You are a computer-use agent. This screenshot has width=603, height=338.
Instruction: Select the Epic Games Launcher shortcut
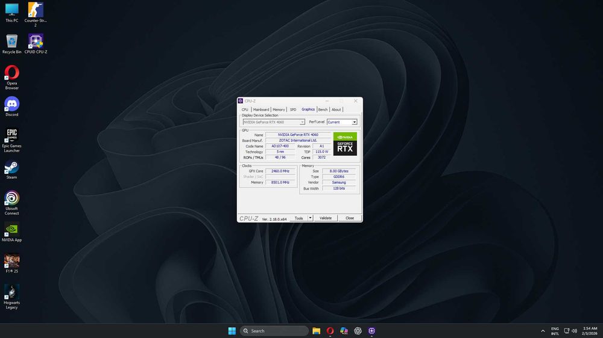[x=11, y=140]
